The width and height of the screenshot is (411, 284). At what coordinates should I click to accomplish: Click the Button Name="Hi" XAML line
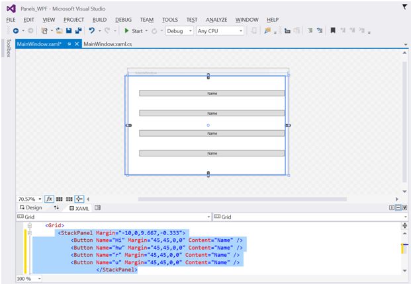pyautogui.click(x=157, y=240)
